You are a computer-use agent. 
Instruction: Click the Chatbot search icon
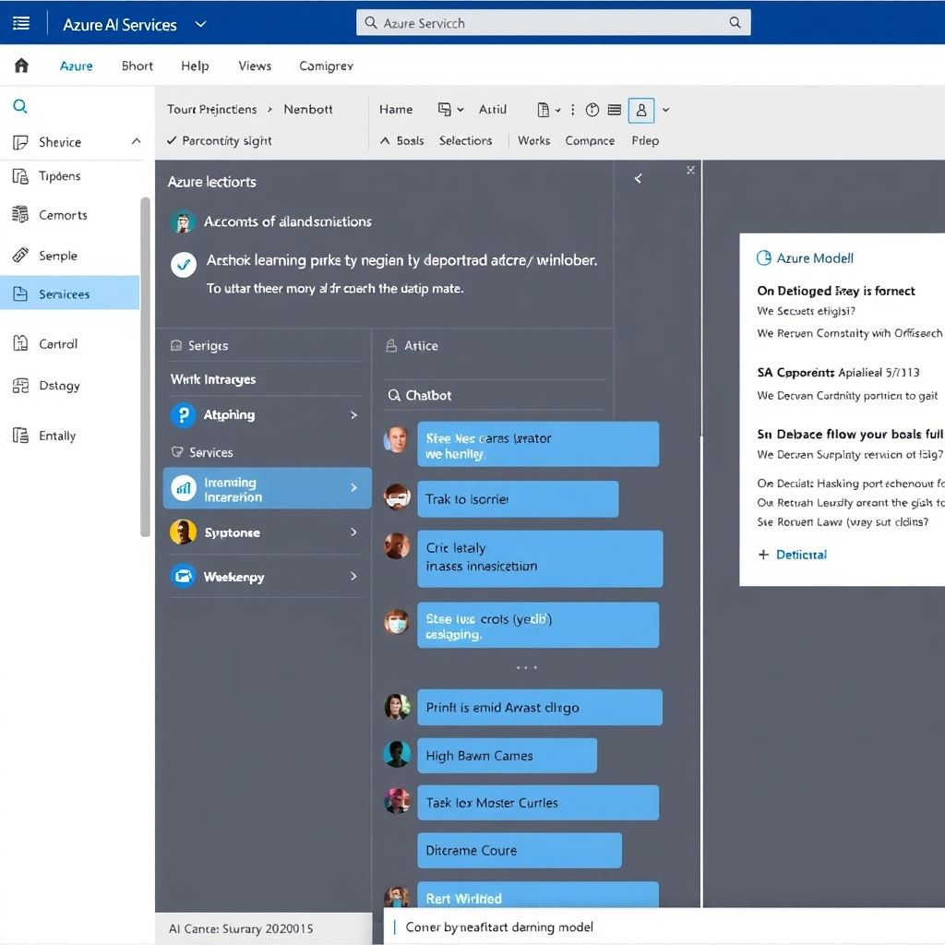(394, 395)
